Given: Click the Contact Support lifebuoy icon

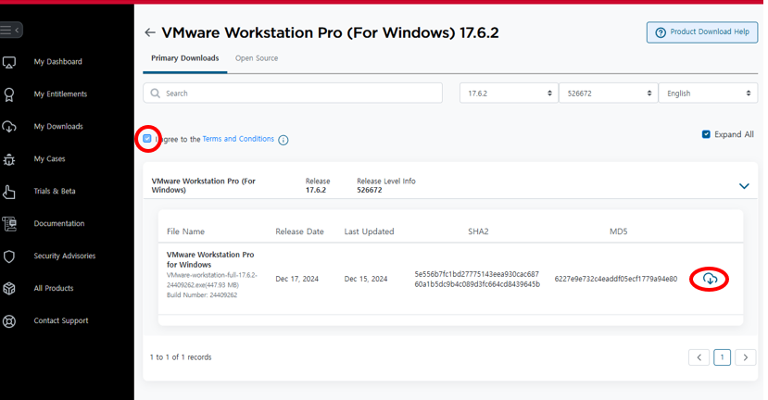Looking at the screenshot, I should [9, 321].
